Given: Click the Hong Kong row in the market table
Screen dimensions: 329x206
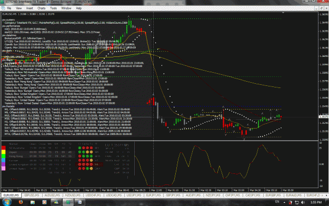Looking at the screenshot, I should pos(41,156).
